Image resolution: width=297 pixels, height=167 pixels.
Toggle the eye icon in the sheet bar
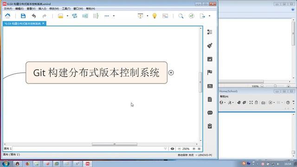(x=172, y=149)
